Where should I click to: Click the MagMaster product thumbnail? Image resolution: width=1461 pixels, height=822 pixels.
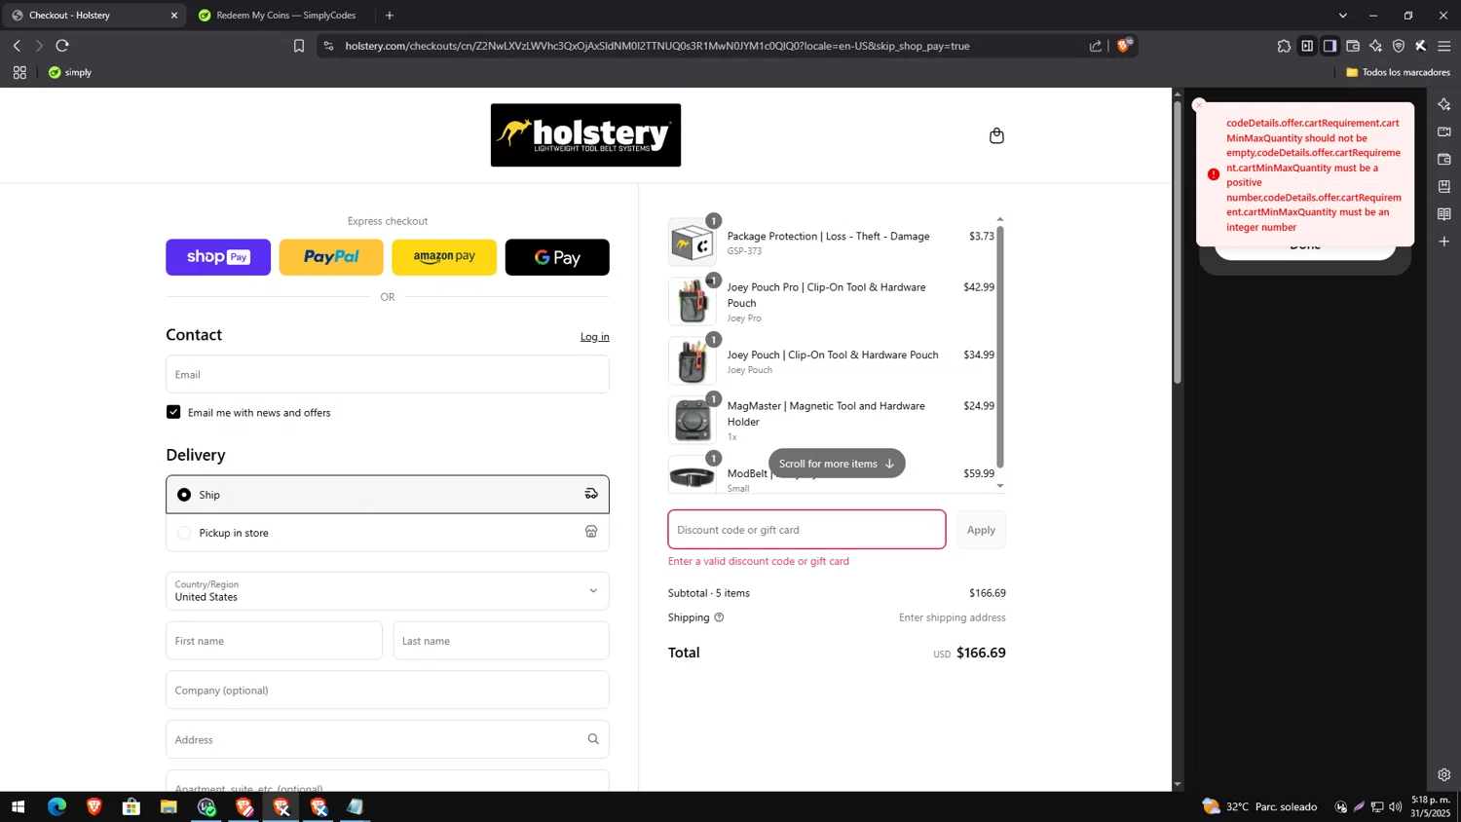693,421
